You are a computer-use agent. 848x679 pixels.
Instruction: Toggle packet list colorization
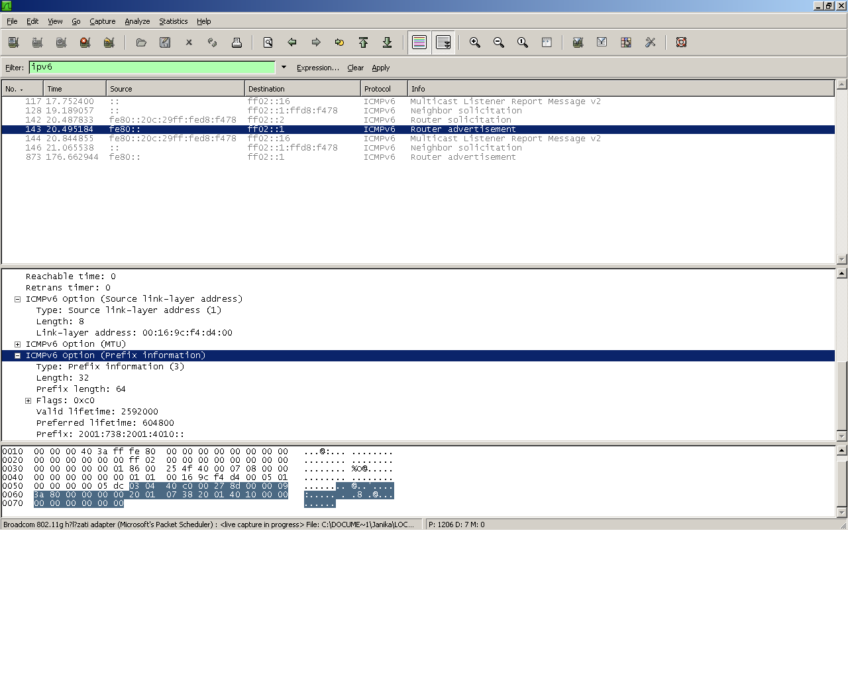click(419, 42)
